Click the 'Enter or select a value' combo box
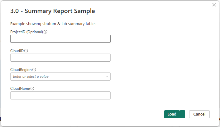Viewport: 220px width, 127px height. tap(58, 77)
